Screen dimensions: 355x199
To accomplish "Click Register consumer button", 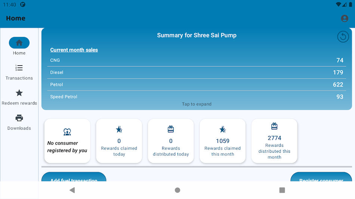I will pos(321,177).
